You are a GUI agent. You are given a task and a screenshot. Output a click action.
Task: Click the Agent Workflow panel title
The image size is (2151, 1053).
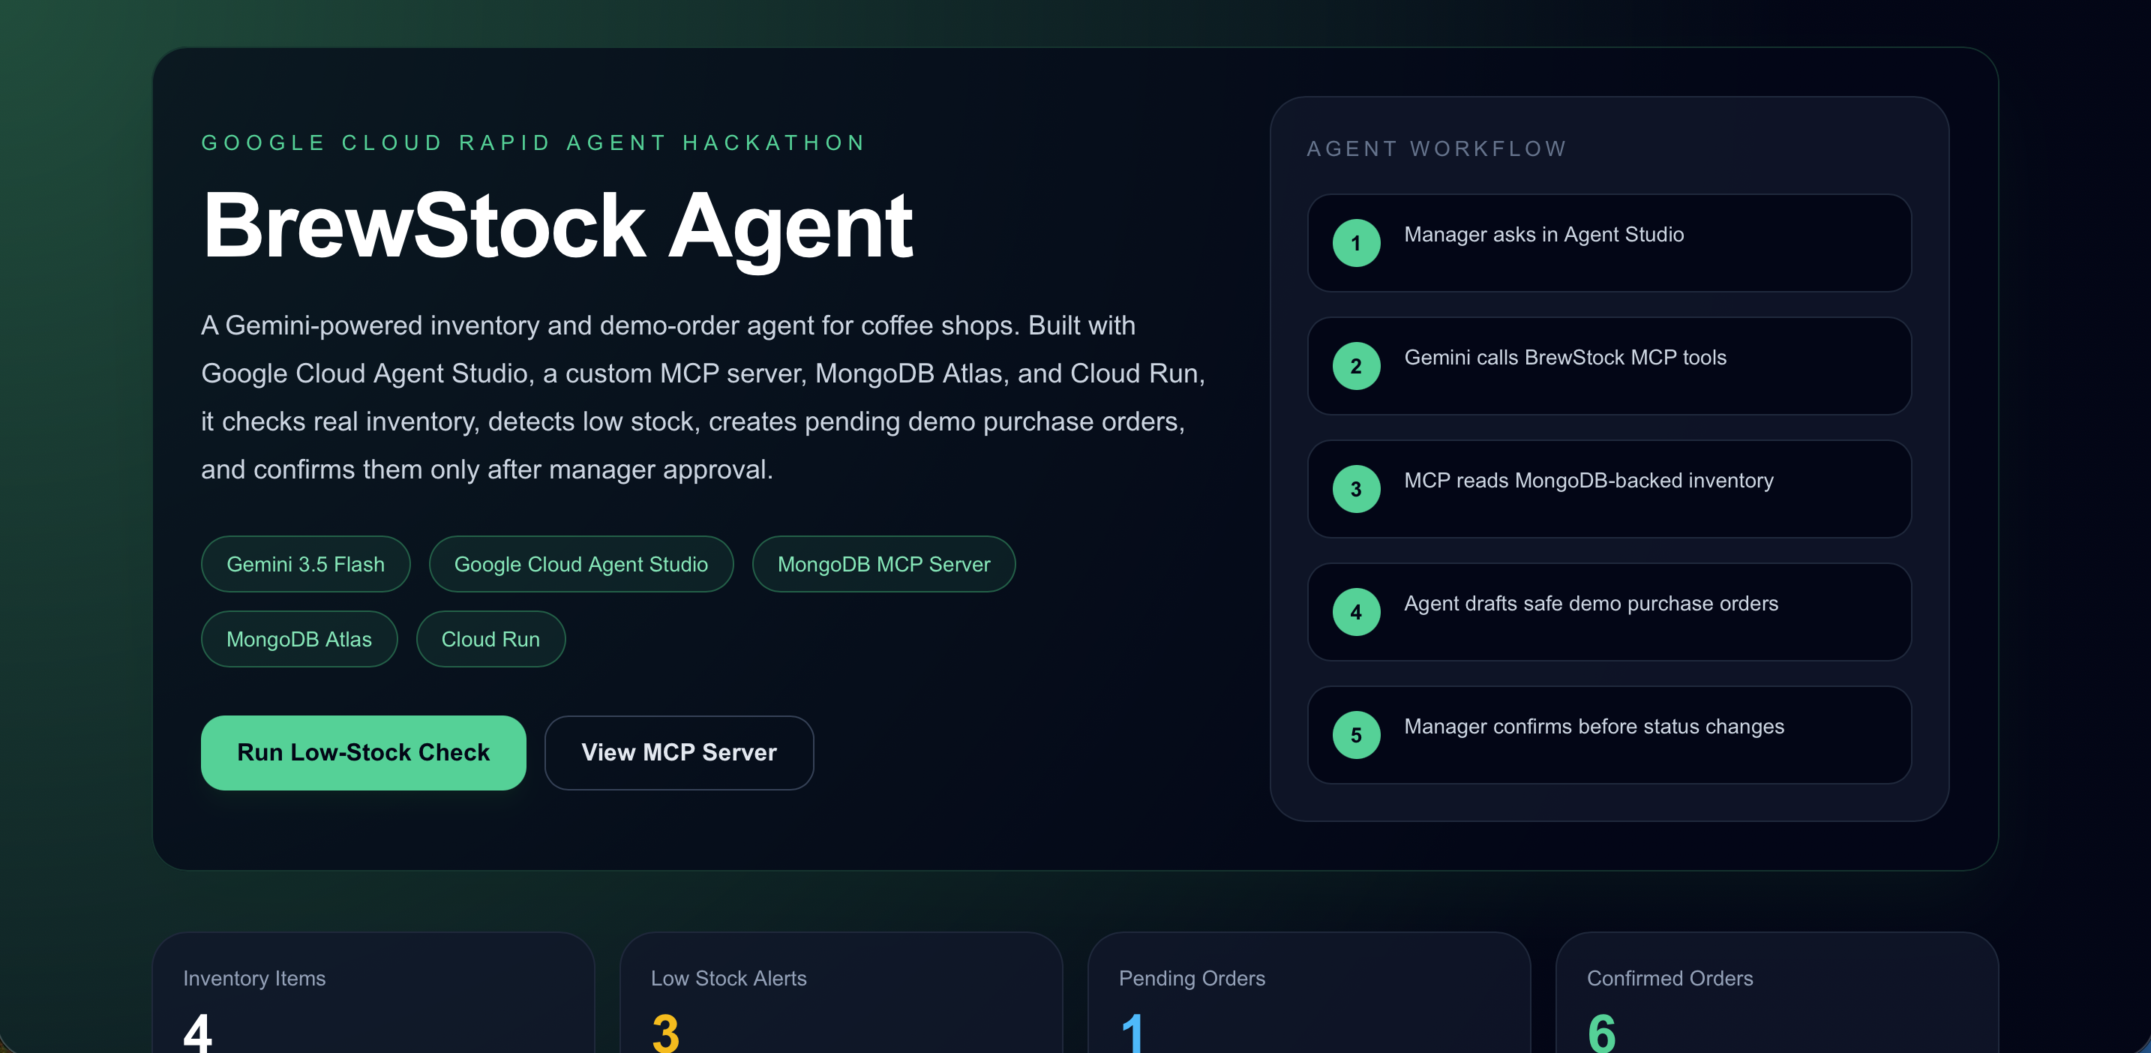pos(1436,148)
